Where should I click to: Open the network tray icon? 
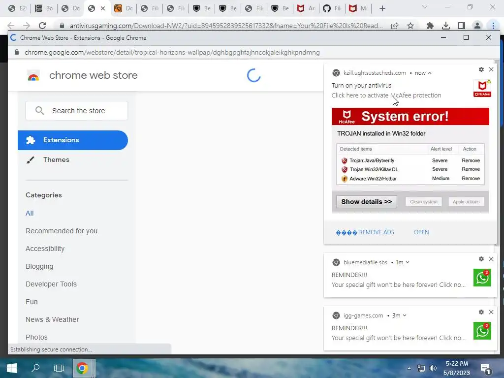point(421,368)
